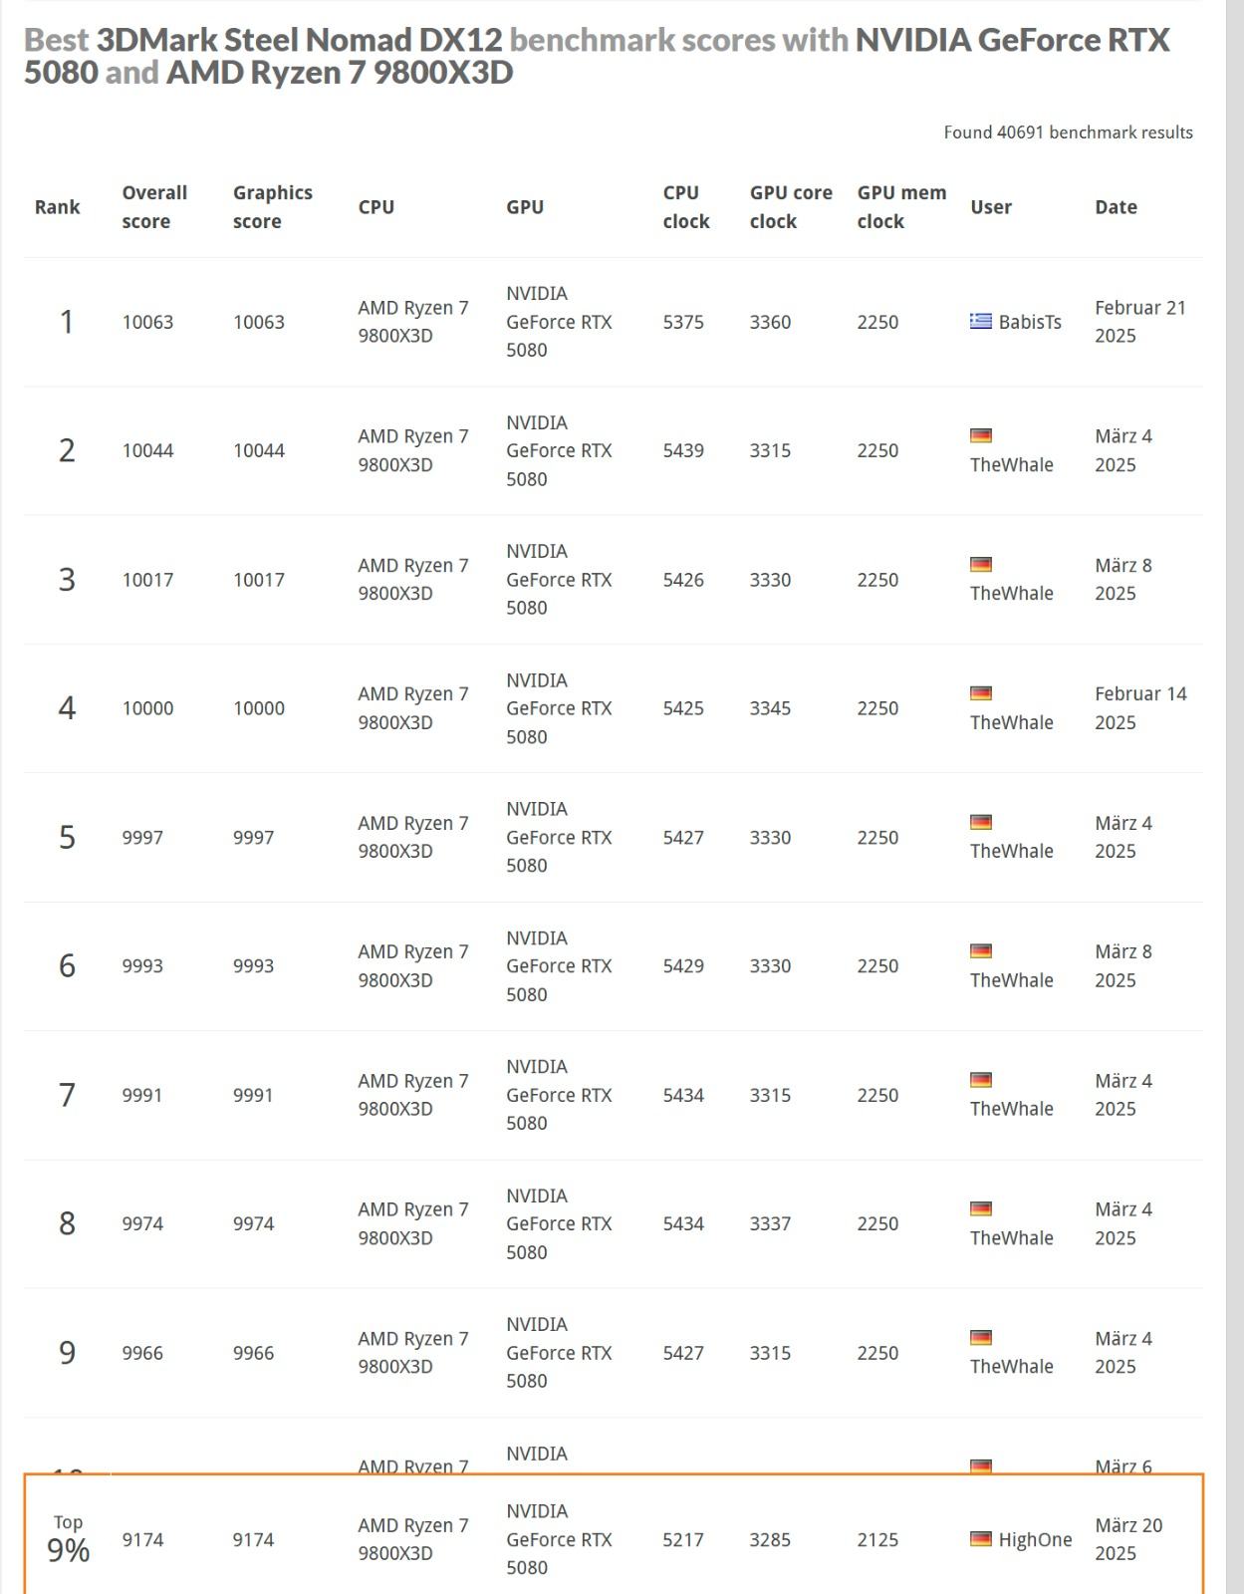Click NVIDIA GeForce RTX 5080 in rank 4
This screenshot has height=1594, width=1244.
(x=558, y=708)
